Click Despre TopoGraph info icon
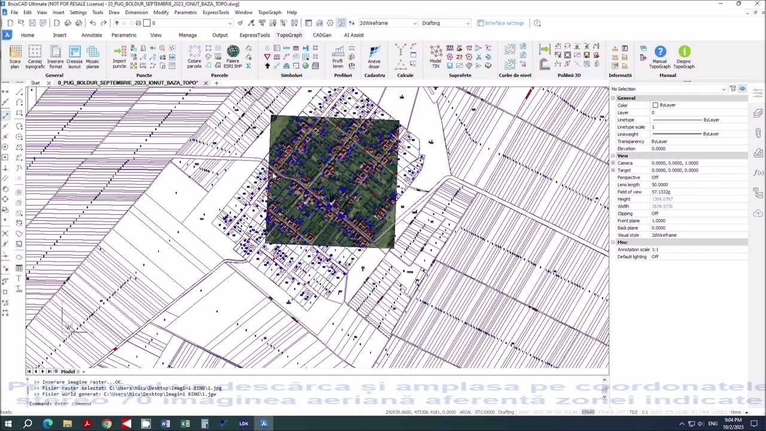 (684, 57)
